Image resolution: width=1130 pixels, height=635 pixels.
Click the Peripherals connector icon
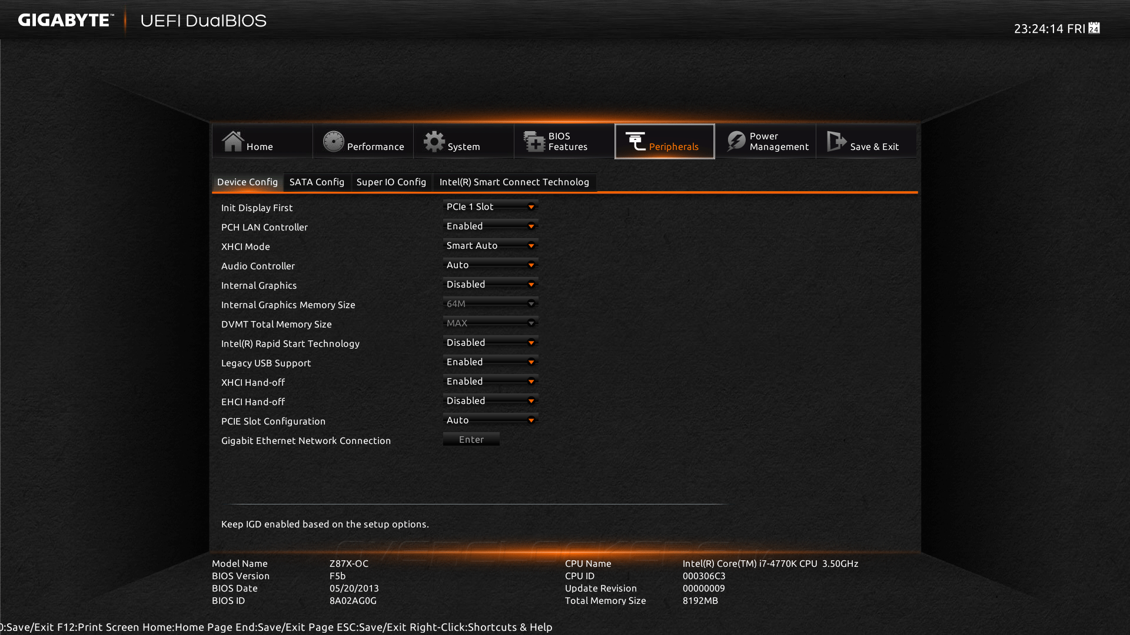(635, 141)
